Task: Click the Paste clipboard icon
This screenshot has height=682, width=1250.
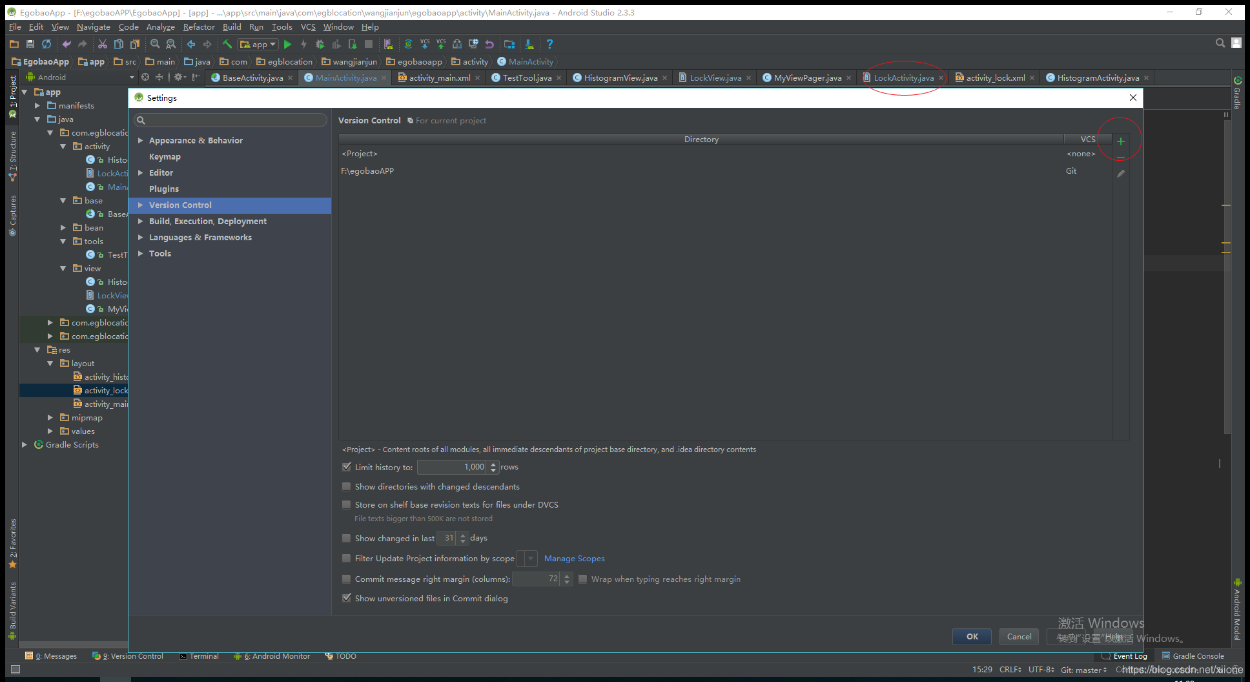Action: coord(135,44)
